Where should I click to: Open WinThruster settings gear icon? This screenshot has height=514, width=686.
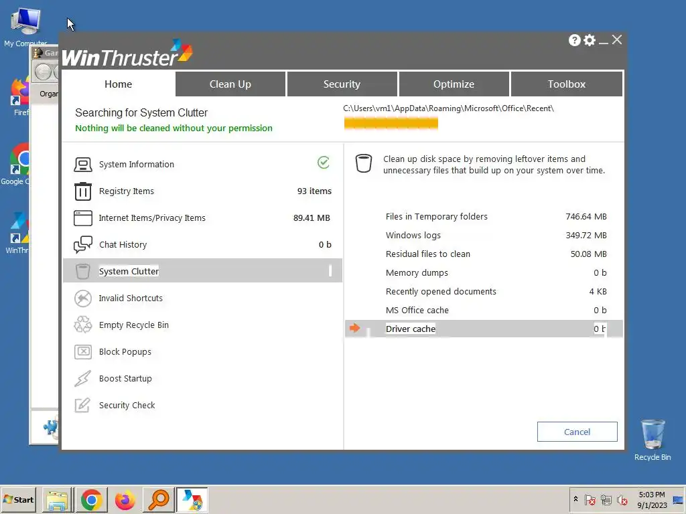pos(590,40)
